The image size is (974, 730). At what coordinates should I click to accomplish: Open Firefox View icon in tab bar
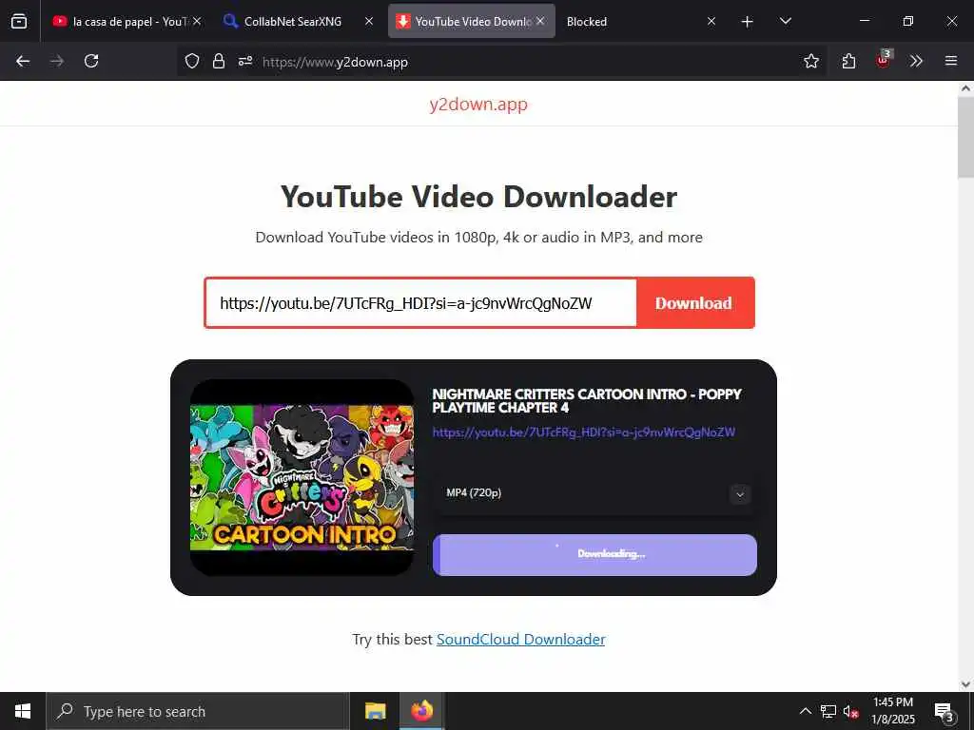click(19, 21)
